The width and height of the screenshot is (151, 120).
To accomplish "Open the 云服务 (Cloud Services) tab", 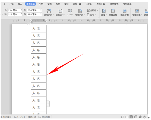I will [x=89, y=4].
